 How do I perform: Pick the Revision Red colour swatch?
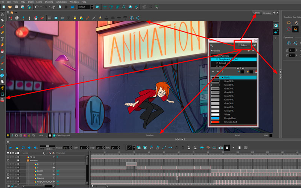click(215, 122)
